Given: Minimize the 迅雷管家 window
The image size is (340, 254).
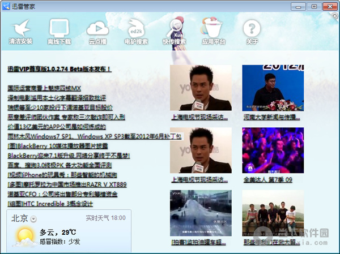Looking at the screenshot, I should coord(298,6).
